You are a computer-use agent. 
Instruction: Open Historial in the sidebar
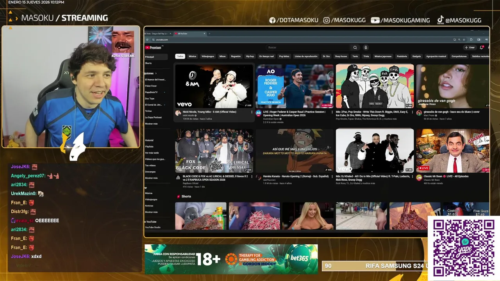click(149, 140)
